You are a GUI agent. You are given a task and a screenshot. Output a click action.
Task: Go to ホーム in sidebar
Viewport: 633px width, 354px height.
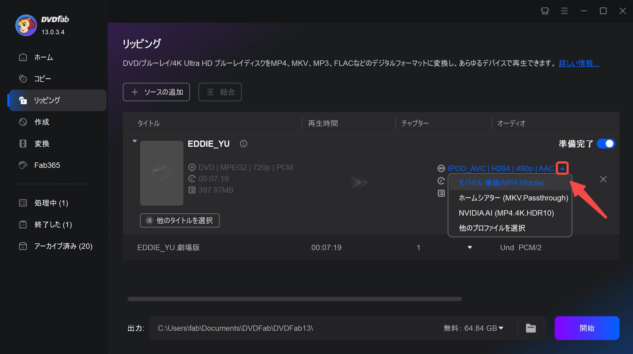tap(58, 57)
